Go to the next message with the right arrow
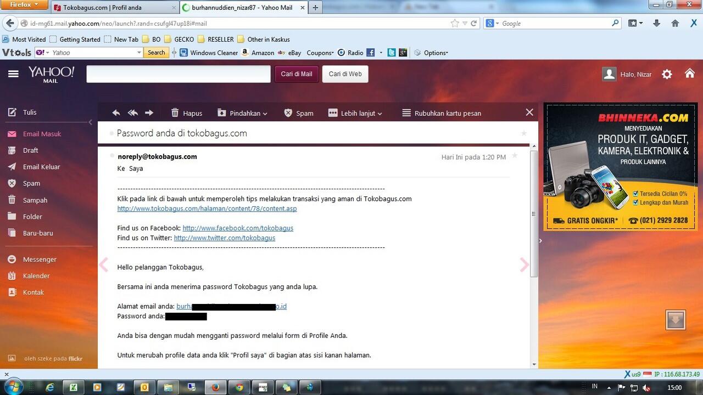703x395 pixels. point(524,265)
